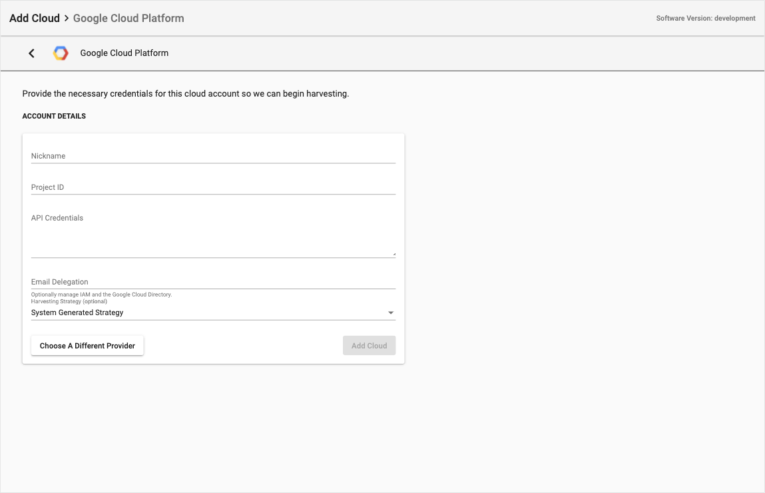Click the ACCOUNT DETAILS heading
The height and width of the screenshot is (493, 765).
pos(54,116)
